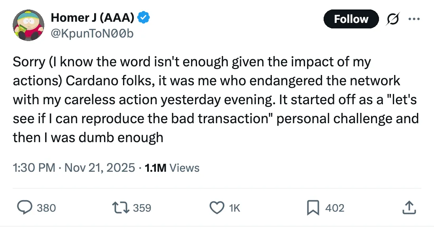Viewport: 434px width, 229px height.
Task: Open the @KpunToN00b handle link
Action: click(x=92, y=34)
